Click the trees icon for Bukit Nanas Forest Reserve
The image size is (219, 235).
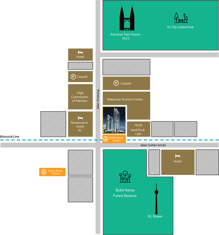125,177
